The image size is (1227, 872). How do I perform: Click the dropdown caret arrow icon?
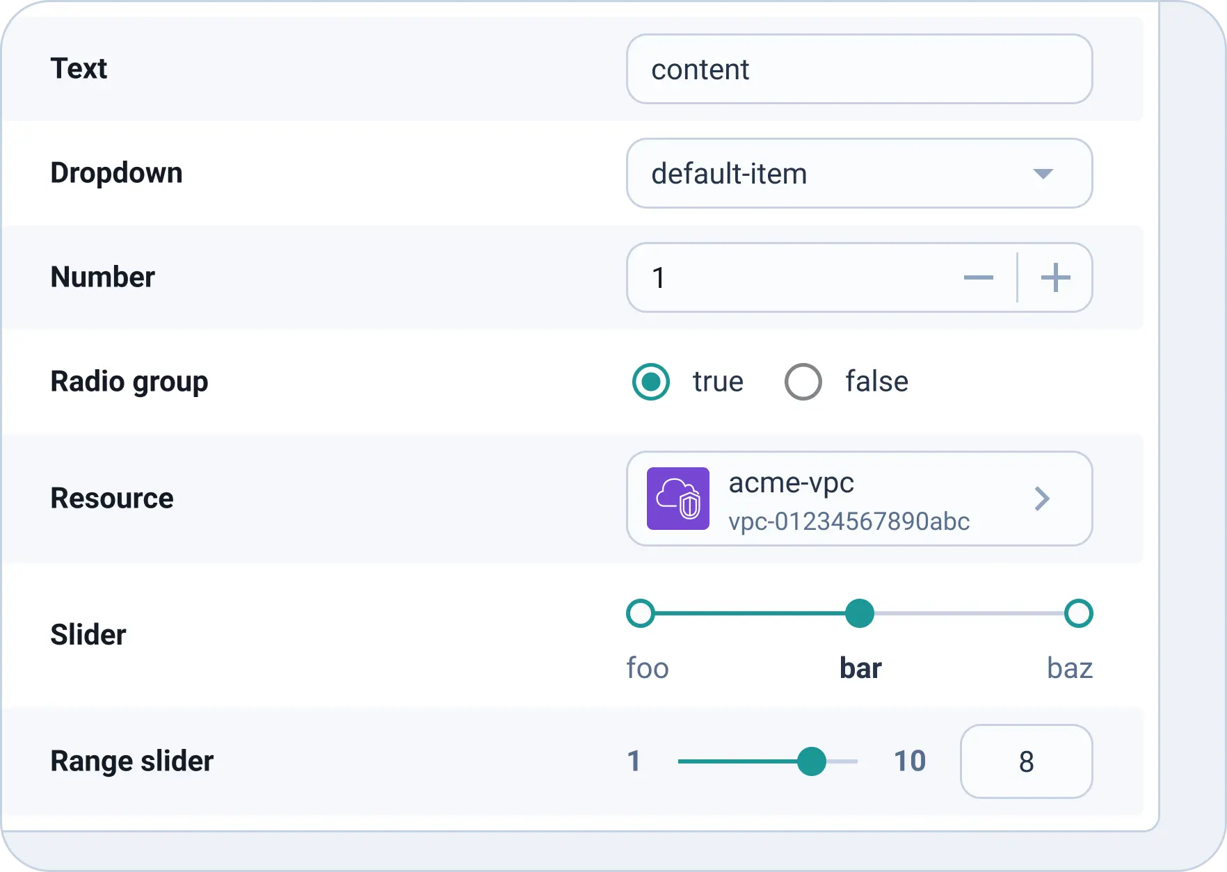point(1043,174)
